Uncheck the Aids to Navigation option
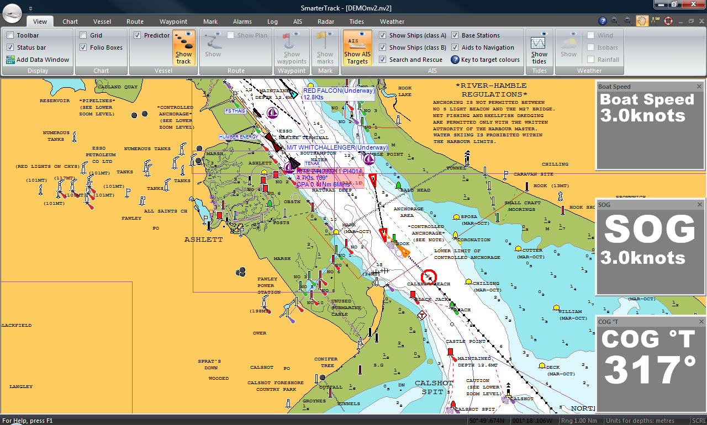 pos(455,47)
